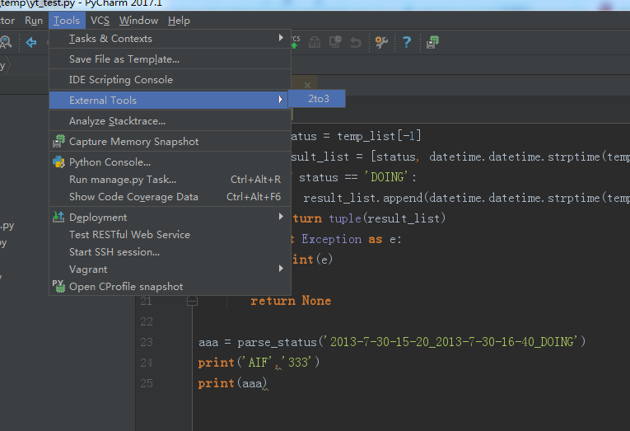Click 'Exception as e:' code text
Screen dimensions: 630x431
351,239
